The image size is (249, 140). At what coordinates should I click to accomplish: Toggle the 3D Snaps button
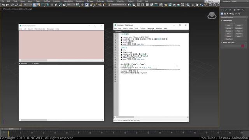click(91, 5)
